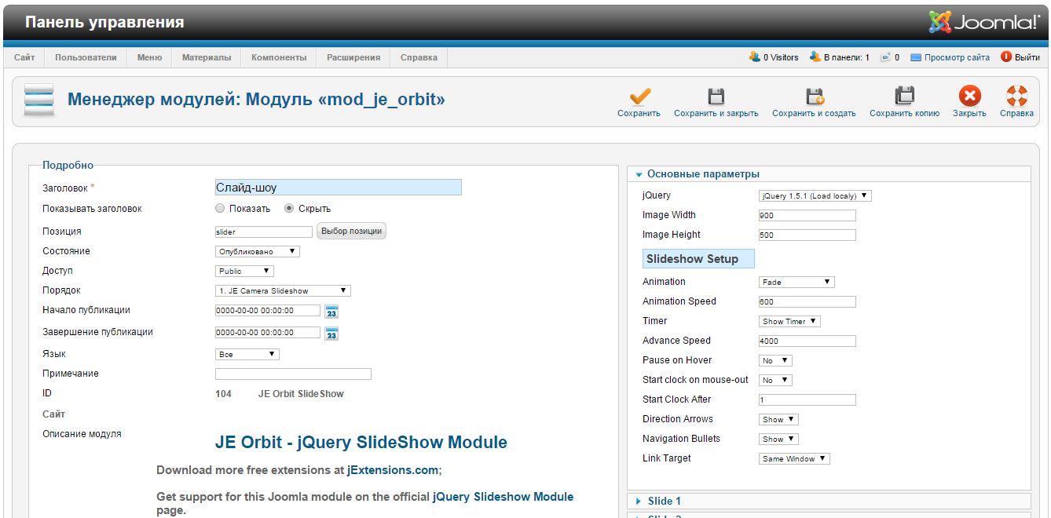The height and width of the screenshot is (518, 1051).
Task: Open Start clock on mouse-out dropdown
Action: point(775,381)
